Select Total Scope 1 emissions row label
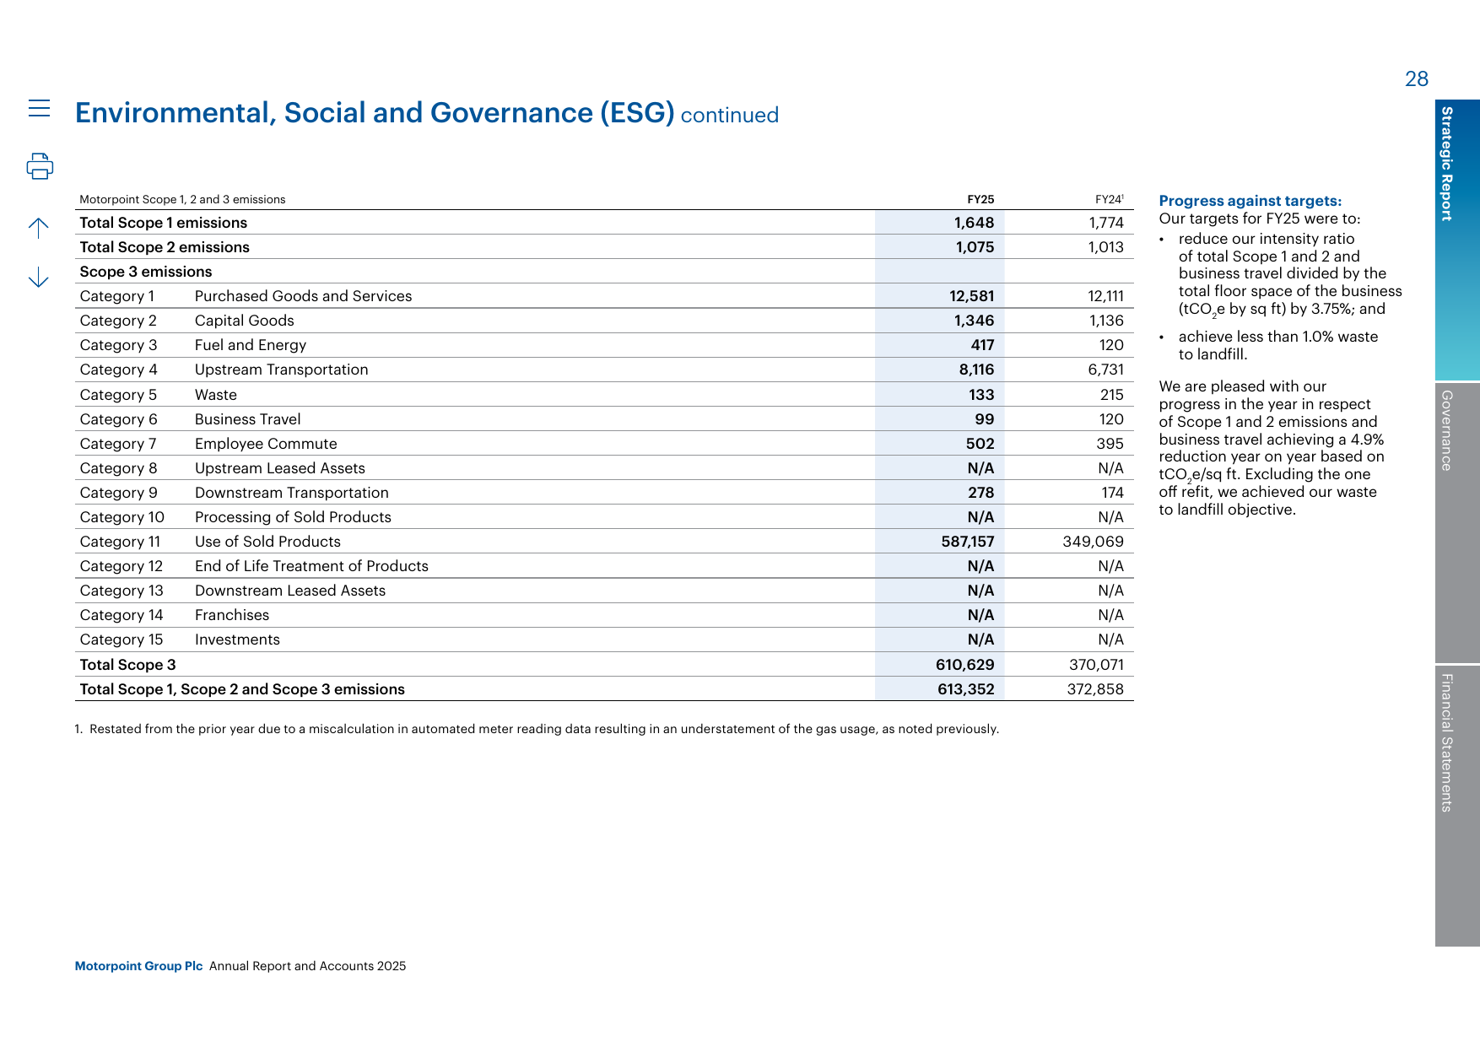The image size is (1480, 1047). pos(164,223)
